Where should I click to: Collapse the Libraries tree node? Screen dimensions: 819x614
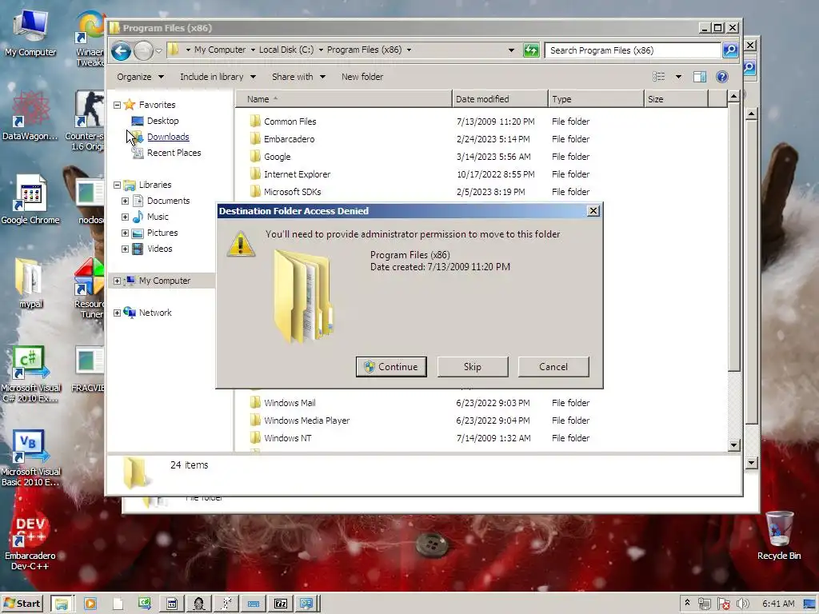117,185
